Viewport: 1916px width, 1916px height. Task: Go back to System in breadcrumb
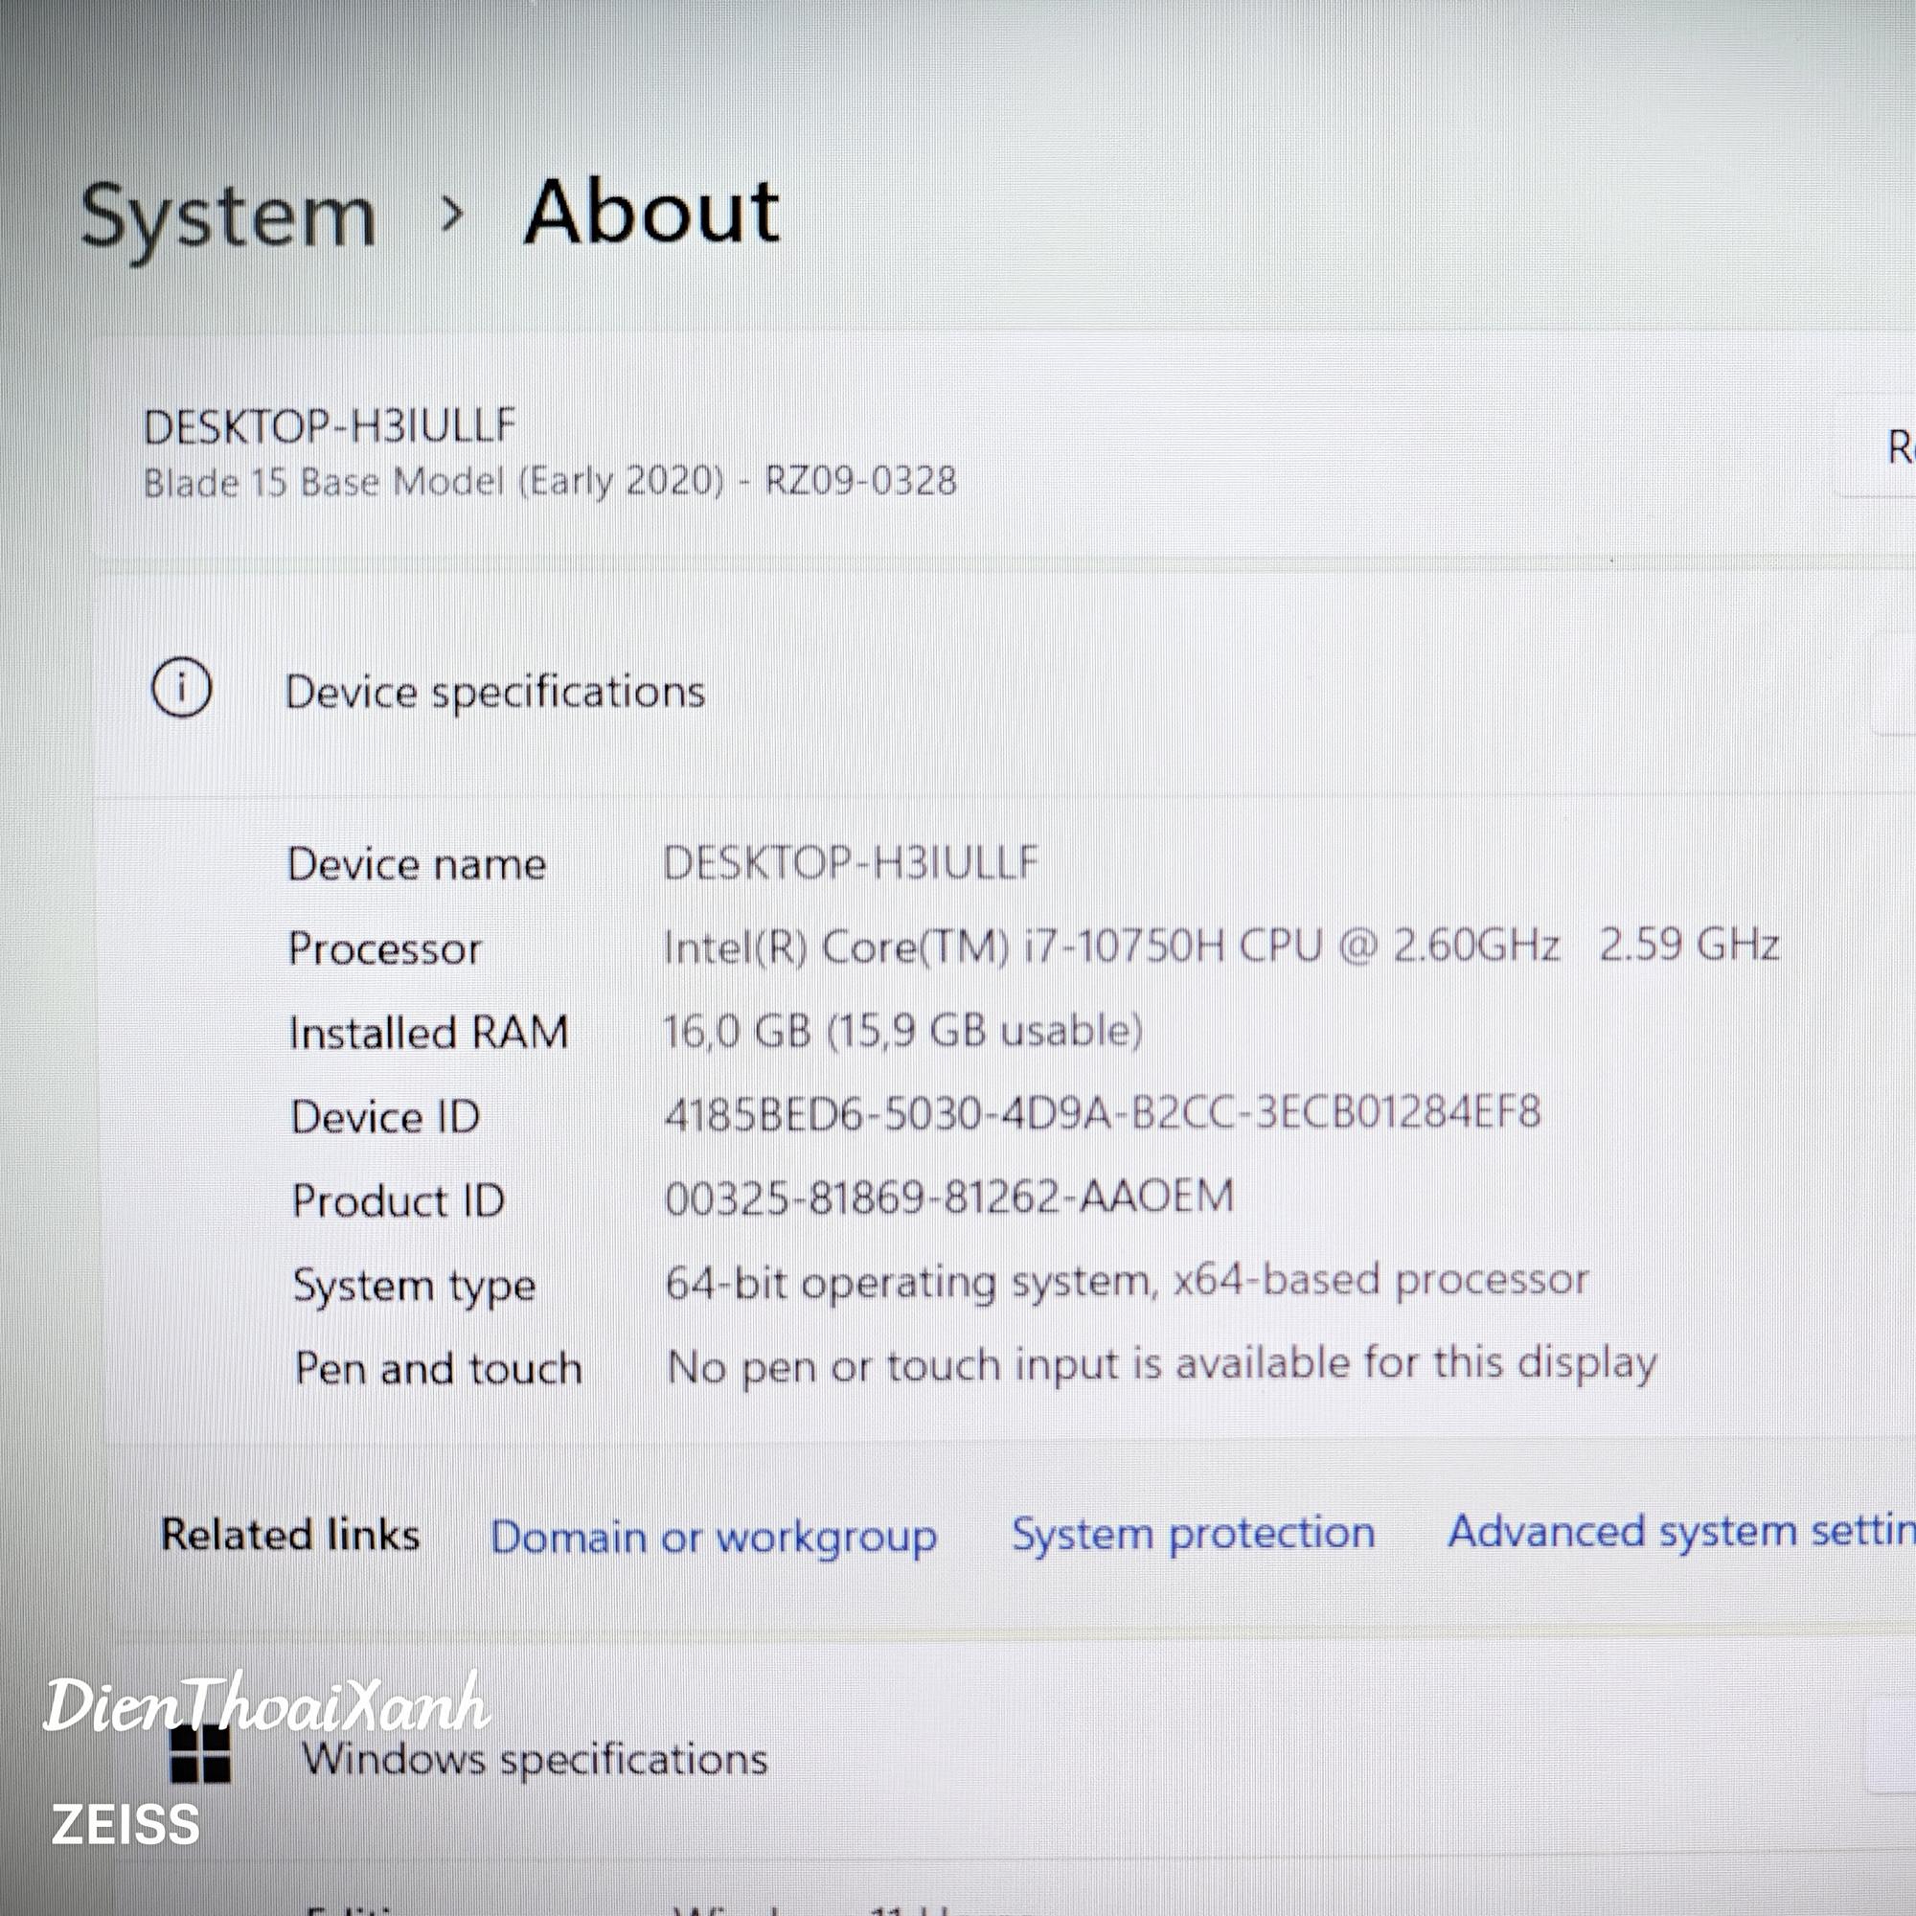click(228, 218)
